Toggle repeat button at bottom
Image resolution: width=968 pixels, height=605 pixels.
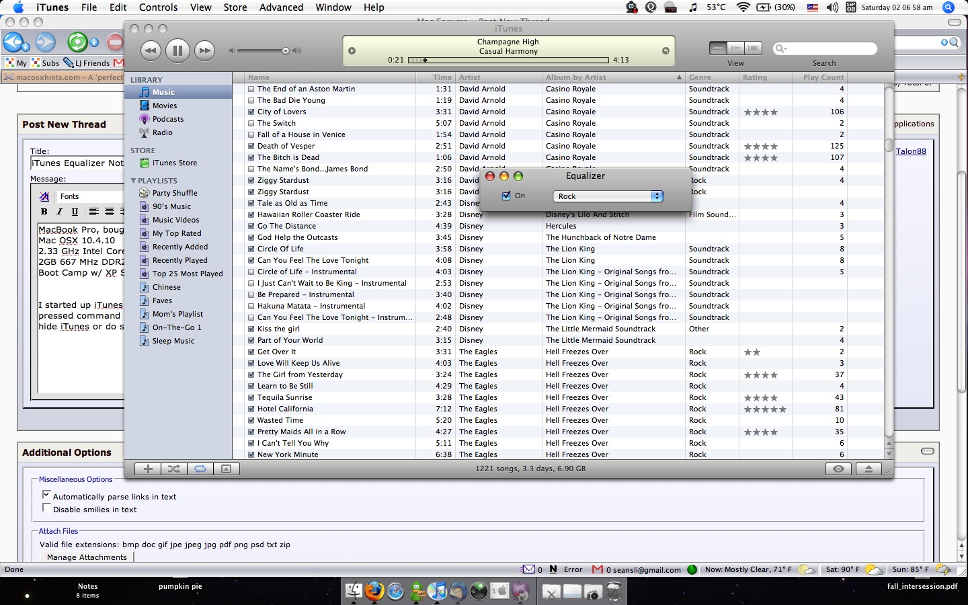pos(200,469)
